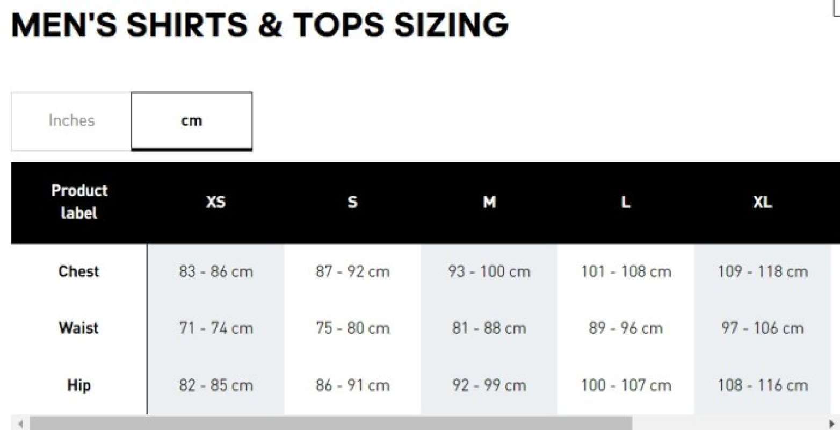Click the Hip row label
The width and height of the screenshot is (840, 430).
tap(79, 385)
